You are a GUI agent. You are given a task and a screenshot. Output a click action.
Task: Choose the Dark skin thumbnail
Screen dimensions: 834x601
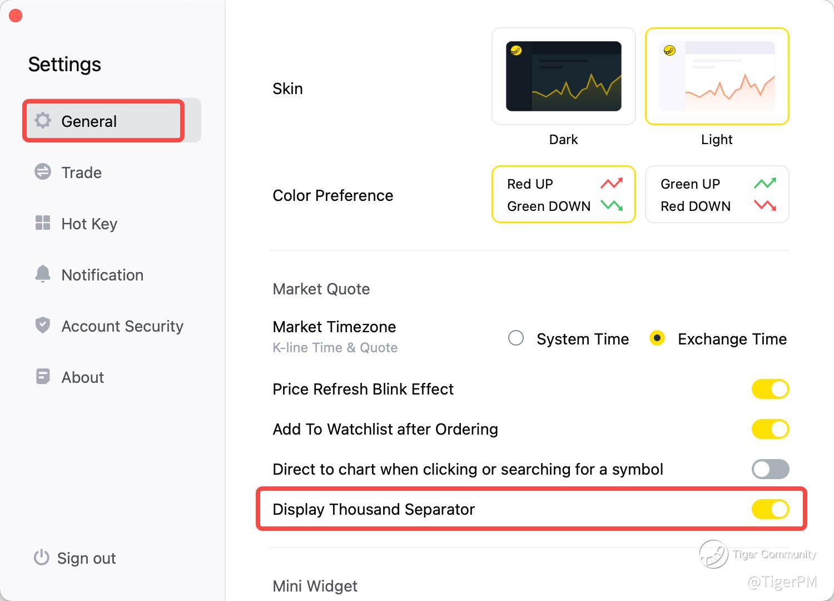564,76
